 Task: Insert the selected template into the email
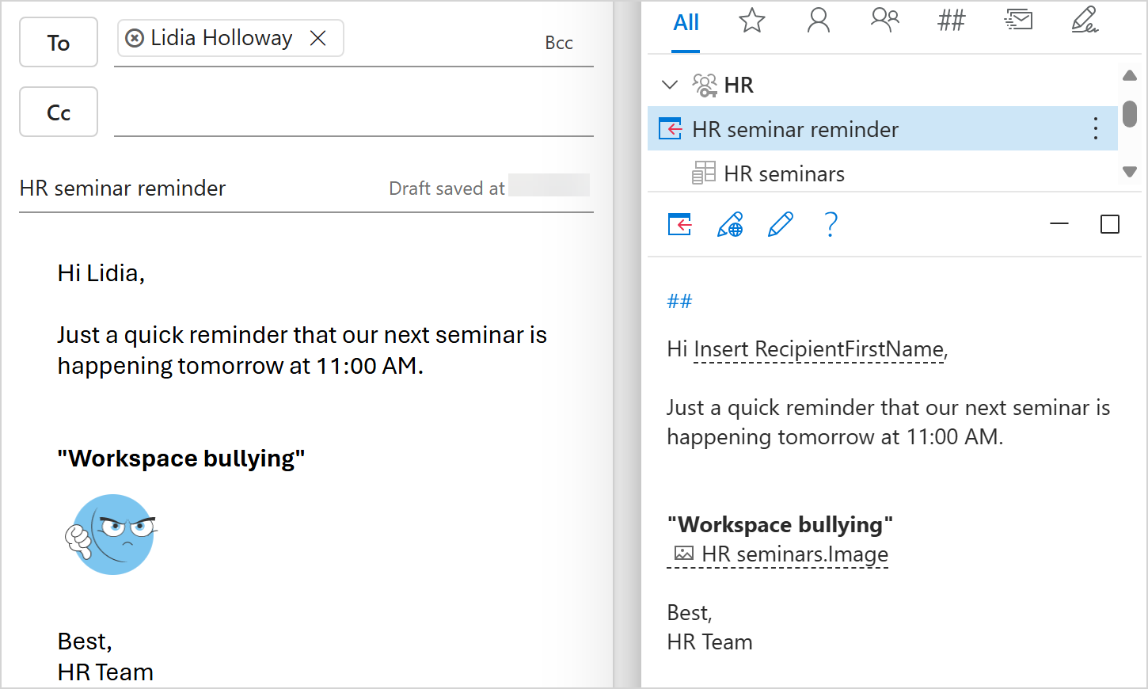click(679, 225)
